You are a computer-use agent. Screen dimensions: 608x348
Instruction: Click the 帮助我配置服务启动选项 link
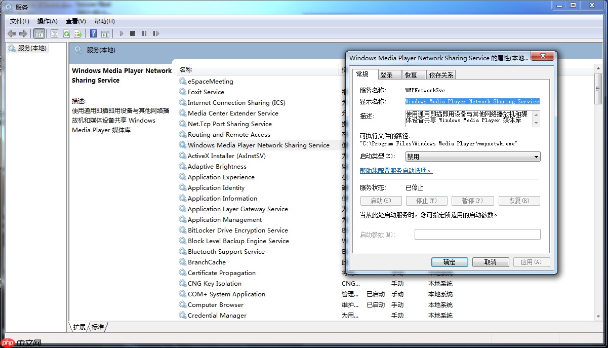point(396,171)
